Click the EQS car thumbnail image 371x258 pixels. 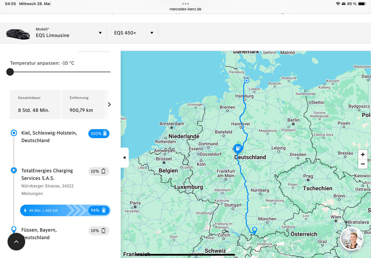pyautogui.click(x=18, y=33)
